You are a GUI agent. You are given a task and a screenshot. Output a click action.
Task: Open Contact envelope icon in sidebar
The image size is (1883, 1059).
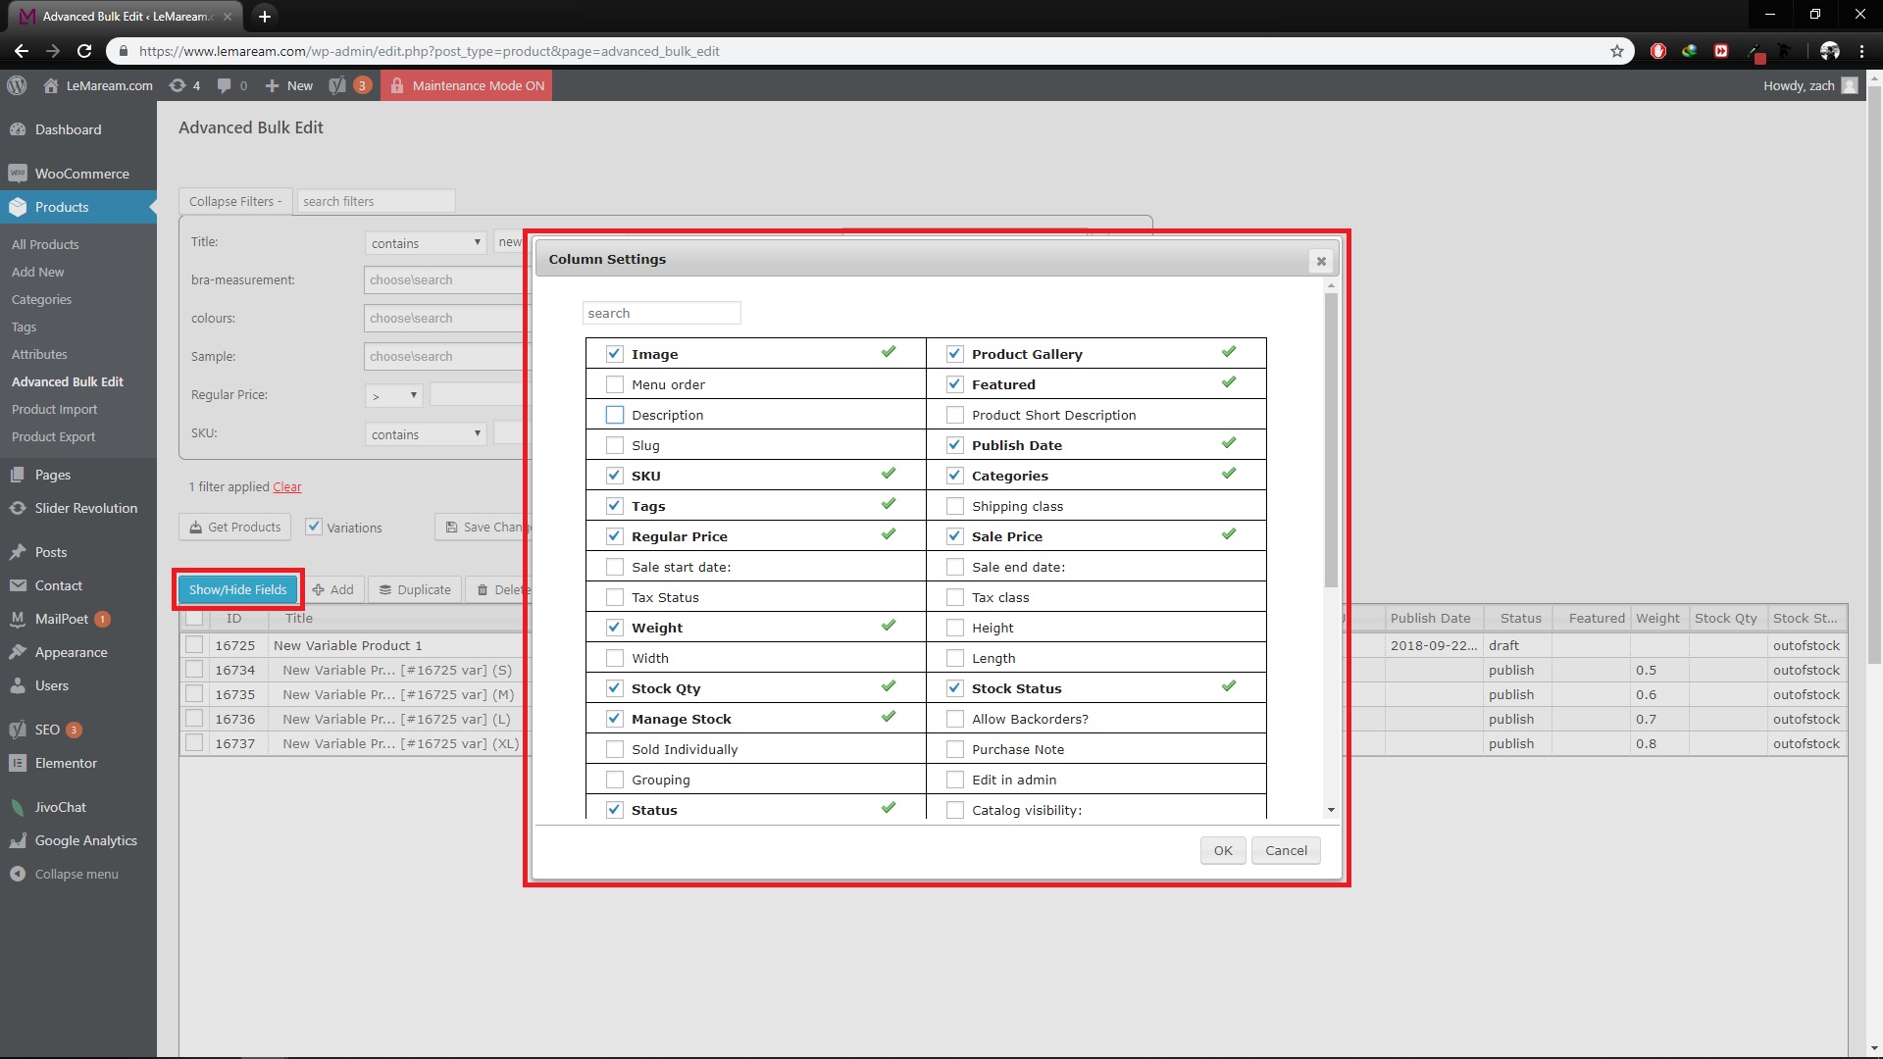pos(18,585)
